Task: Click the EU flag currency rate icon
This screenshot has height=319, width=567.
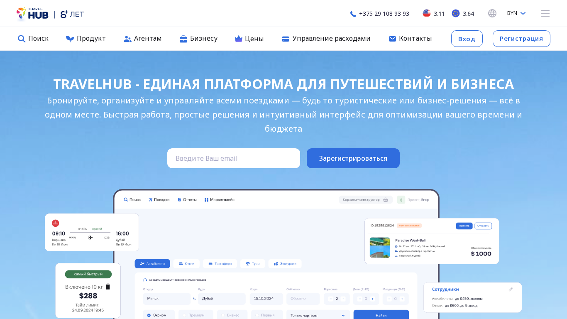Action: coord(456,13)
